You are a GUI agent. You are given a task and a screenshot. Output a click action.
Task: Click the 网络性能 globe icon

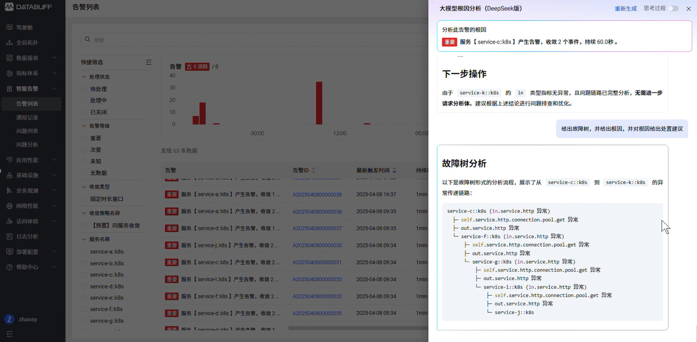[x=10, y=206]
